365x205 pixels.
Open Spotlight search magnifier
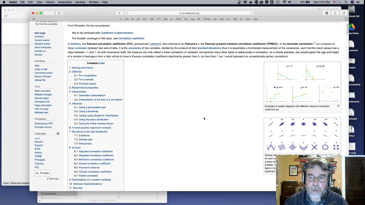pyautogui.click(x=346, y=2)
